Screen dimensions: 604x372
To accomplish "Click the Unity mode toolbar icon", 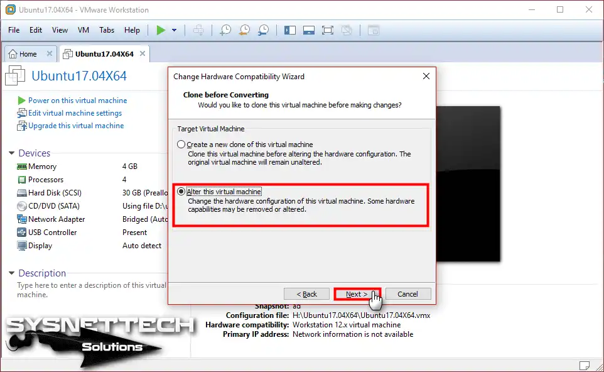I will (347, 30).
